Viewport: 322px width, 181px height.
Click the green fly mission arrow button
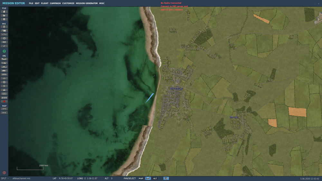pos(4,51)
